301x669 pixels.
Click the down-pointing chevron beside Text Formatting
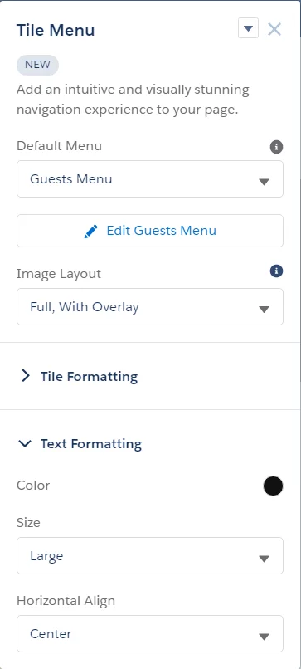(x=25, y=444)
